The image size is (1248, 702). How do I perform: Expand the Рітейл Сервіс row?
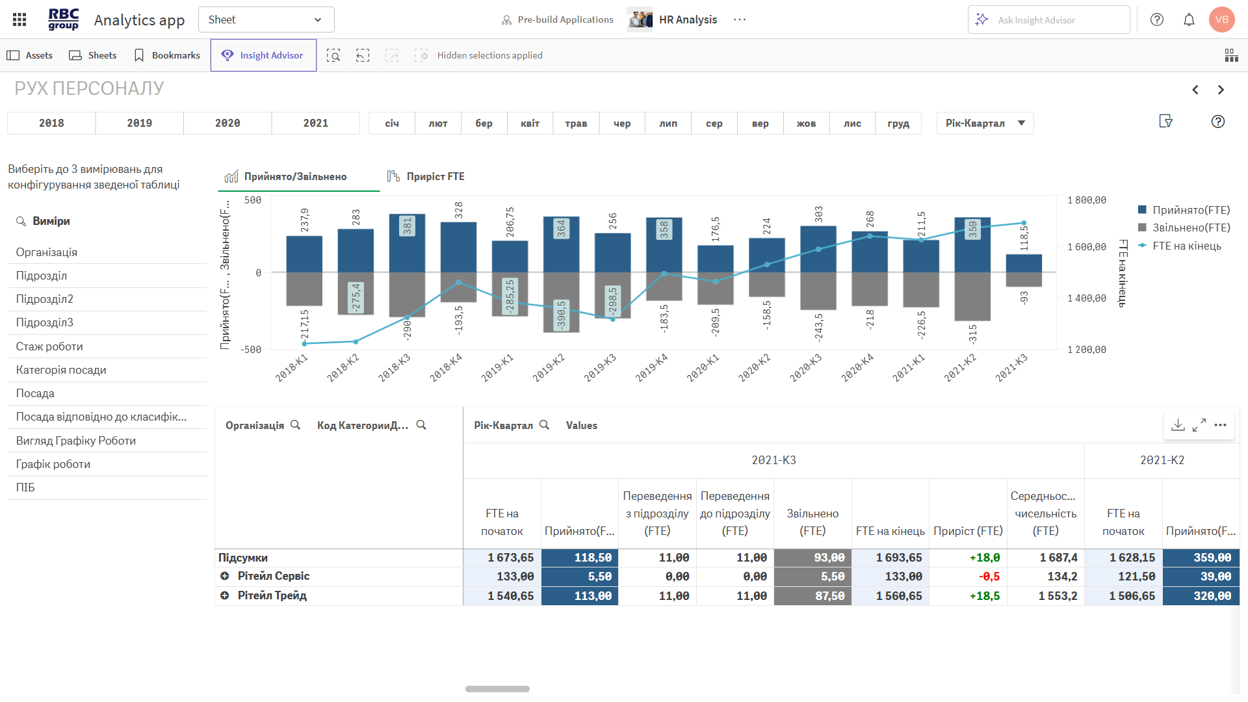(x=225, y=576)
